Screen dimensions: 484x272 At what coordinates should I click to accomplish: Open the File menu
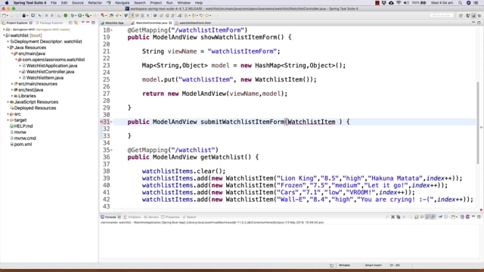(54, 3)
